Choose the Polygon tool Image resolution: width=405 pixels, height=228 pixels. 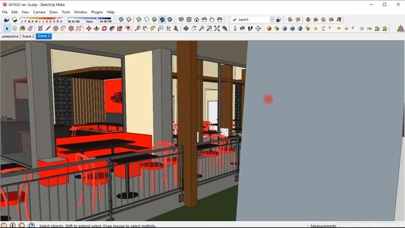coord(71,28)
